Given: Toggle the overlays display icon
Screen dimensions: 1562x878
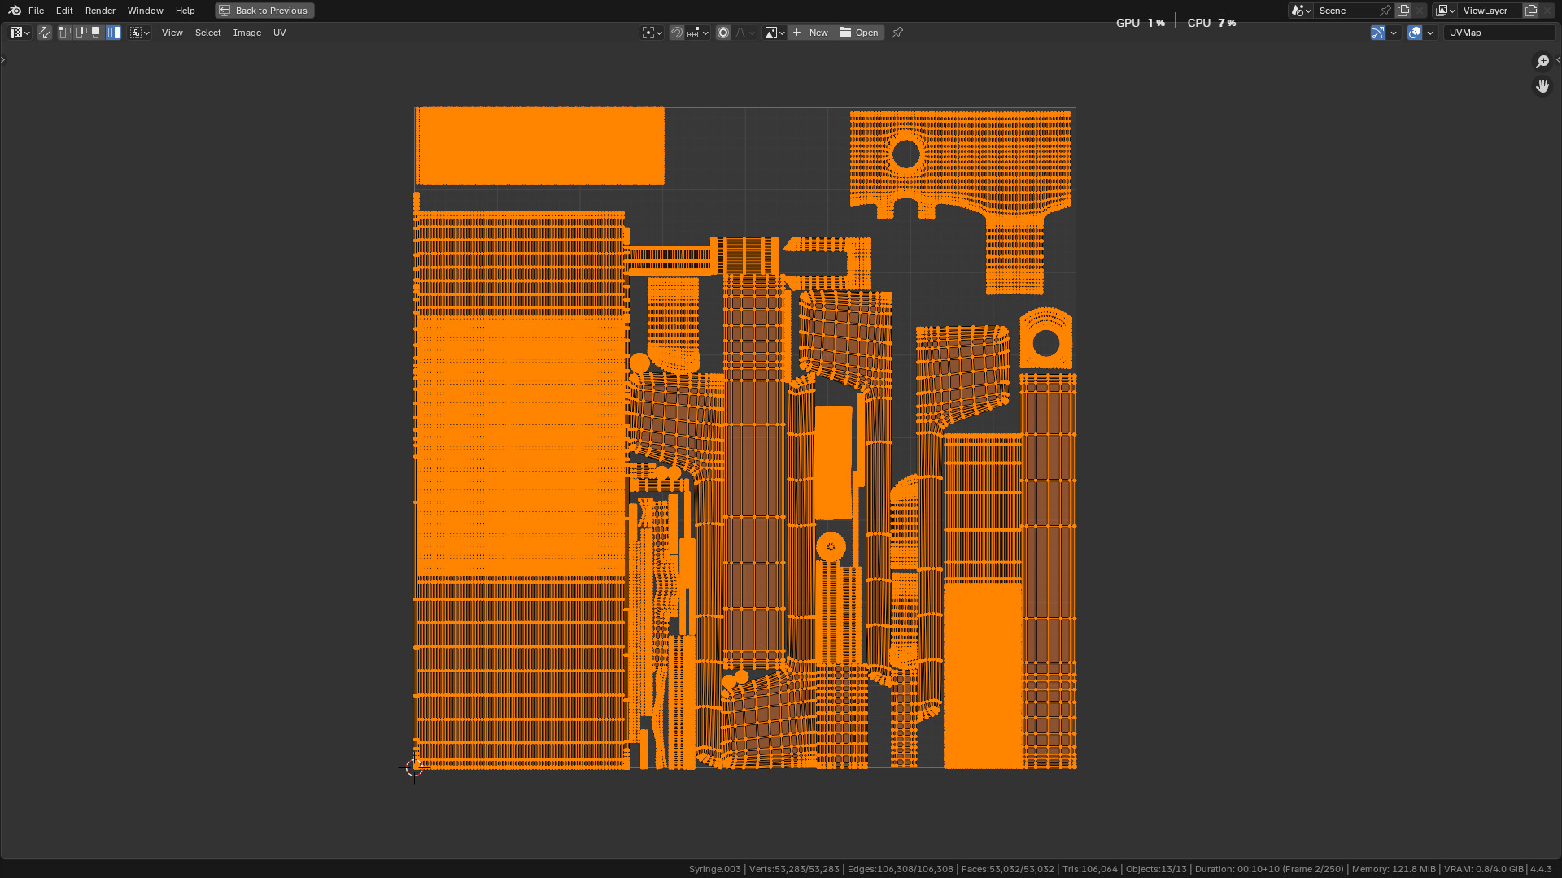Looking at the screenshot, I should click(1415, 33).
